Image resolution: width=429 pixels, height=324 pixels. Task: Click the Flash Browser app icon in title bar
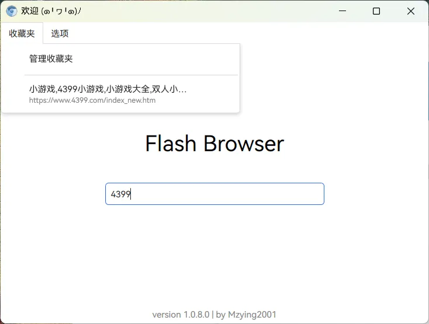[x=12, y=11]
